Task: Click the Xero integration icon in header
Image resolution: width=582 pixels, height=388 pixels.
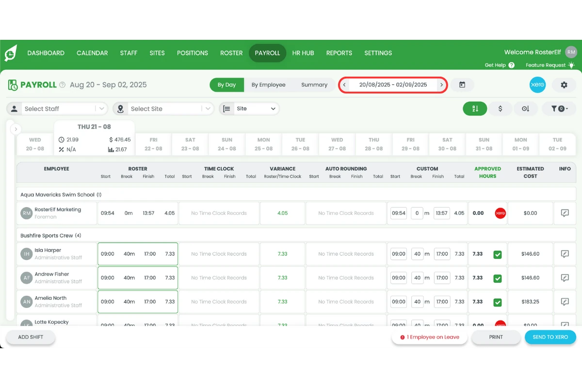Action: [537, 85]
